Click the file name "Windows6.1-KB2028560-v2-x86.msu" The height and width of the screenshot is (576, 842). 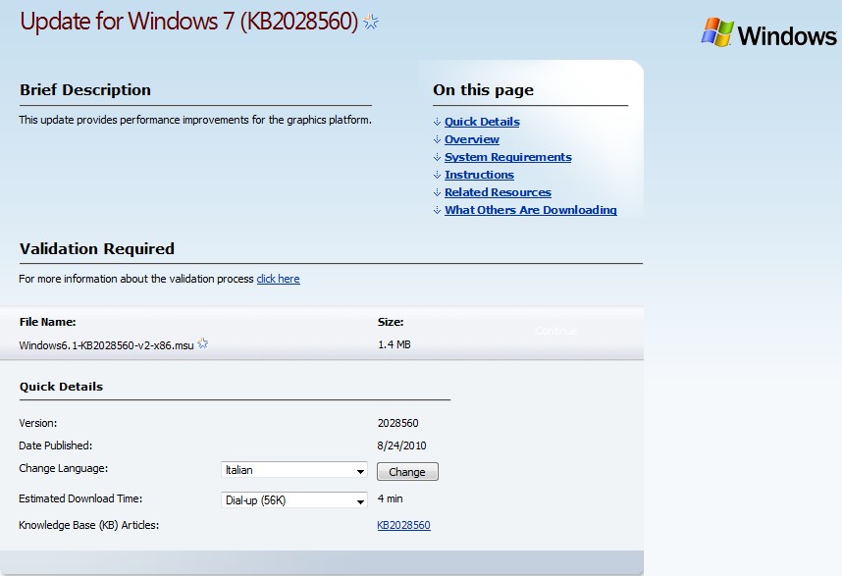tap(106, 345)
